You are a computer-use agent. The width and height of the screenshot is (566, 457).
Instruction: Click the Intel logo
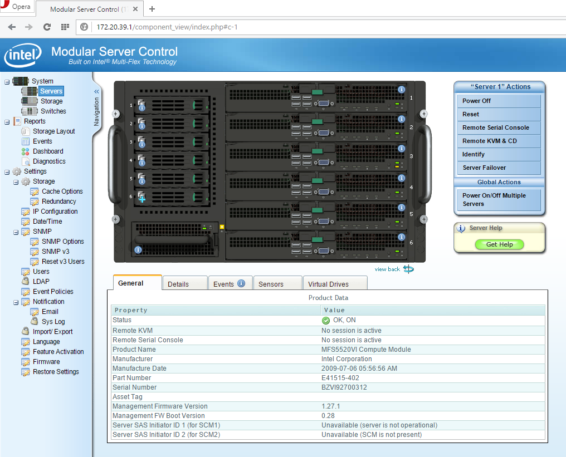pos(23,55)
